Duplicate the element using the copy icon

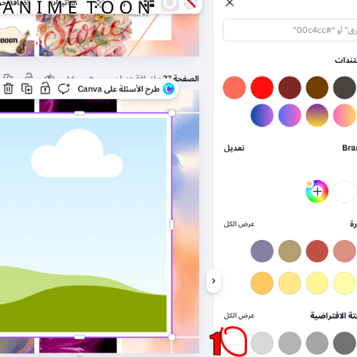(x=27, y=89)
